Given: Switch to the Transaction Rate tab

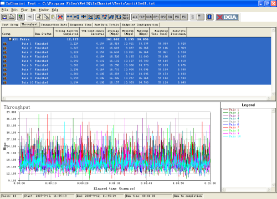Looking at the screenshot, I should pos(54,25).
